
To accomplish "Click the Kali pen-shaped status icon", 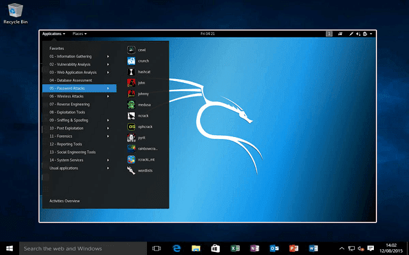I will point(351,34).
